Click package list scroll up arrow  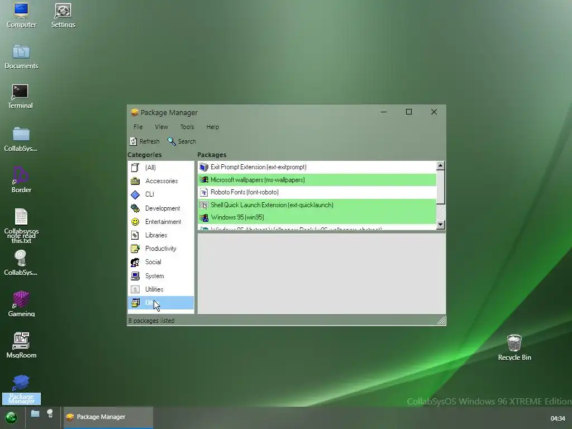pos(440,165)
